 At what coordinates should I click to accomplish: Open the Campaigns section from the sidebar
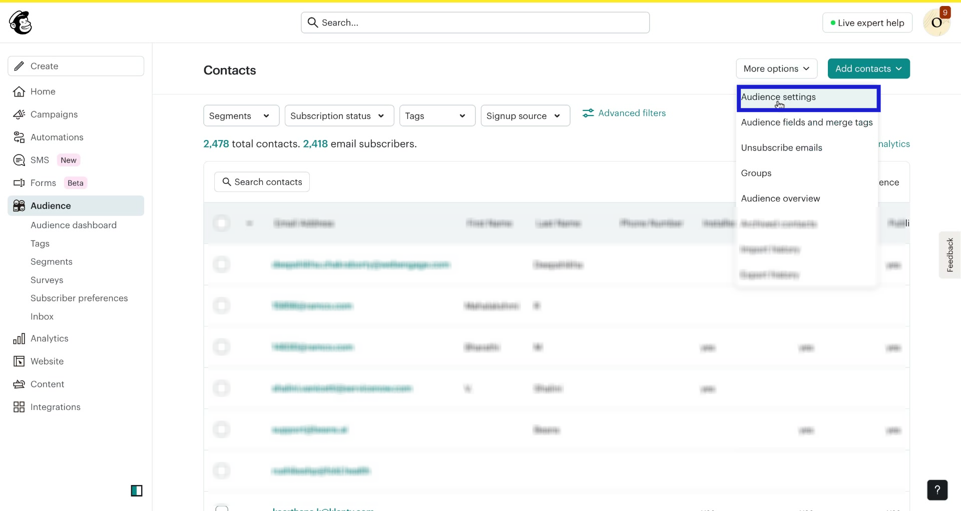pos(54,114)
